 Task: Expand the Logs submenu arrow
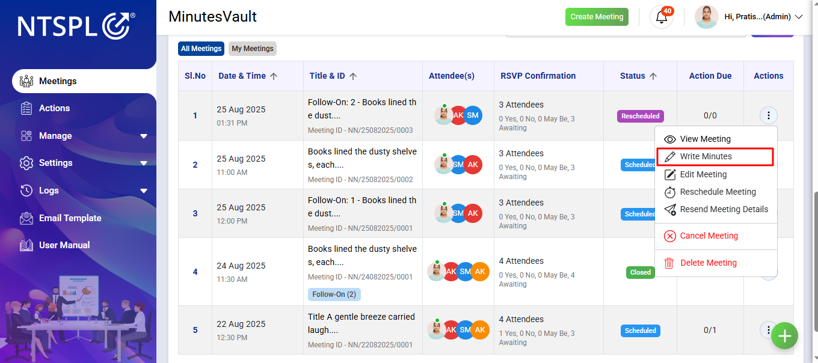coord(144,191)
